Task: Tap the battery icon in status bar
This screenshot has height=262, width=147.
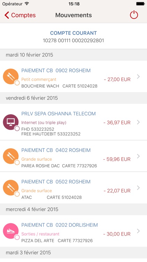Action: (140, 4)
